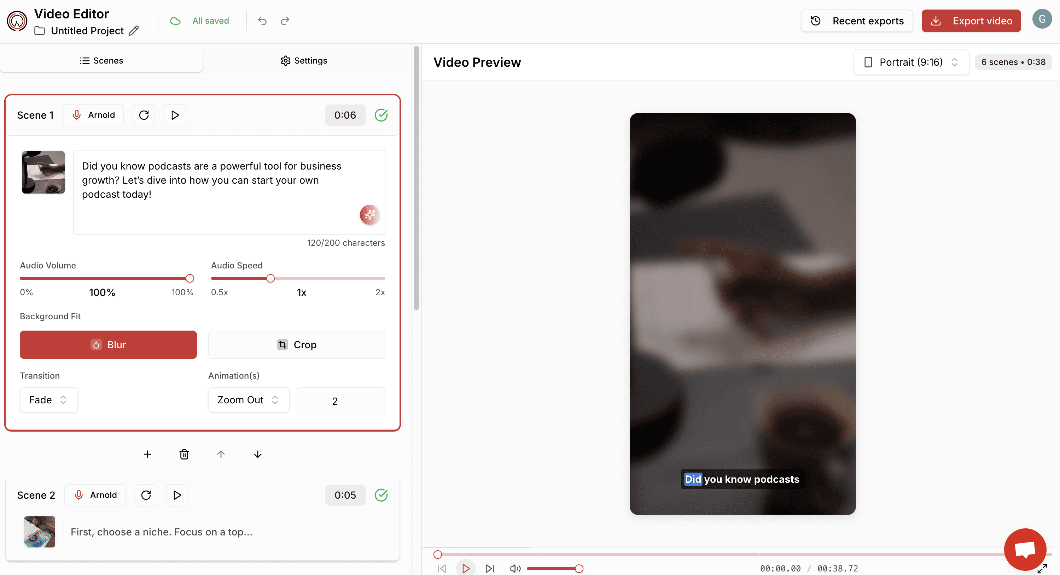Click the left panel scrollbar
The height and width of the screenshot is (575, 1060).
[416, 178]
